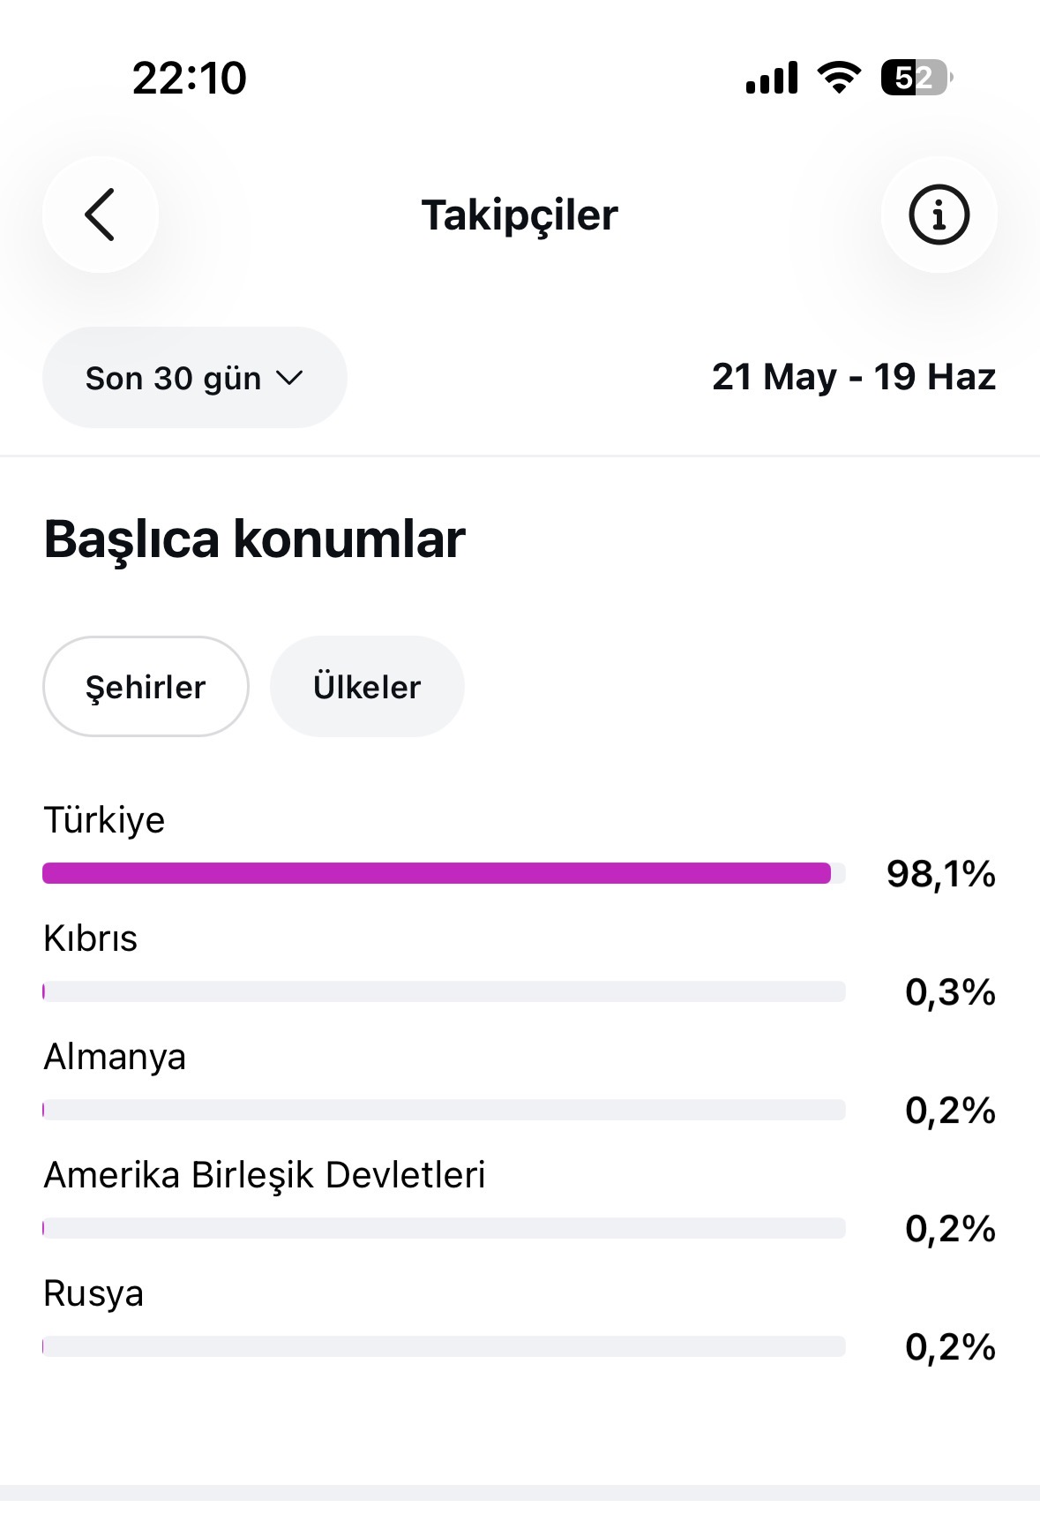1040x1537 pixels.
Task: Tap the 21 May - 19 Haz date range
Action: tap(854, 377)
